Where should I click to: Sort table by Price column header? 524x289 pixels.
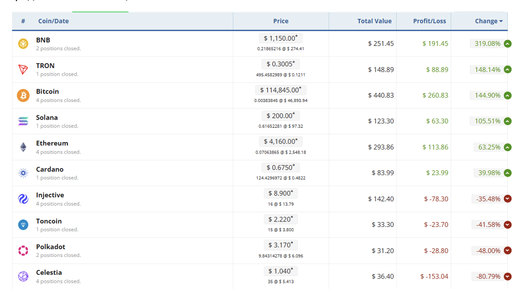pyautogui.click(x=281, y=21)
